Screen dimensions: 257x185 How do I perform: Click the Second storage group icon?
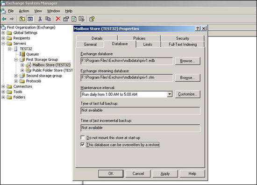click(22, 76)
